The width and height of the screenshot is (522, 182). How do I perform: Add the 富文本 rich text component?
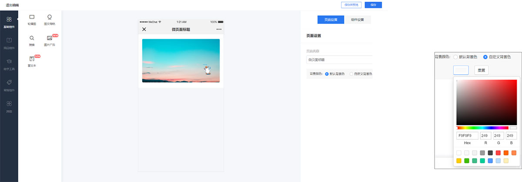click(32, 61)
